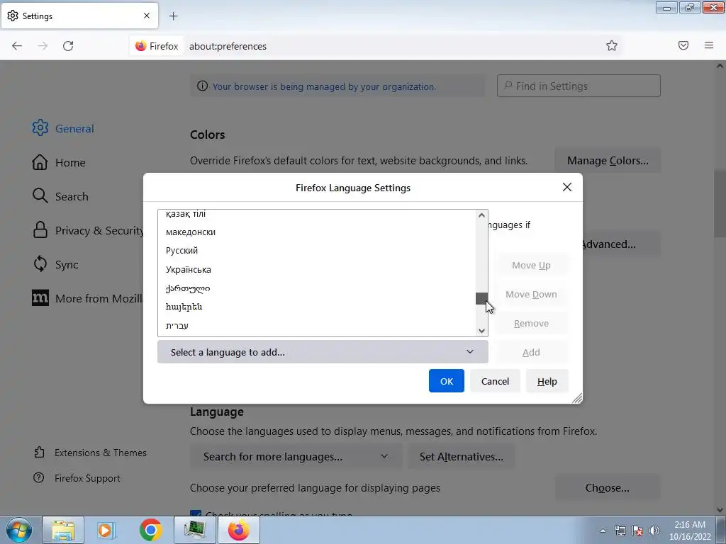The width and height of the screenshot is (726, 544).
Task: Open the Save to Pocket icon
Action: 683,45
